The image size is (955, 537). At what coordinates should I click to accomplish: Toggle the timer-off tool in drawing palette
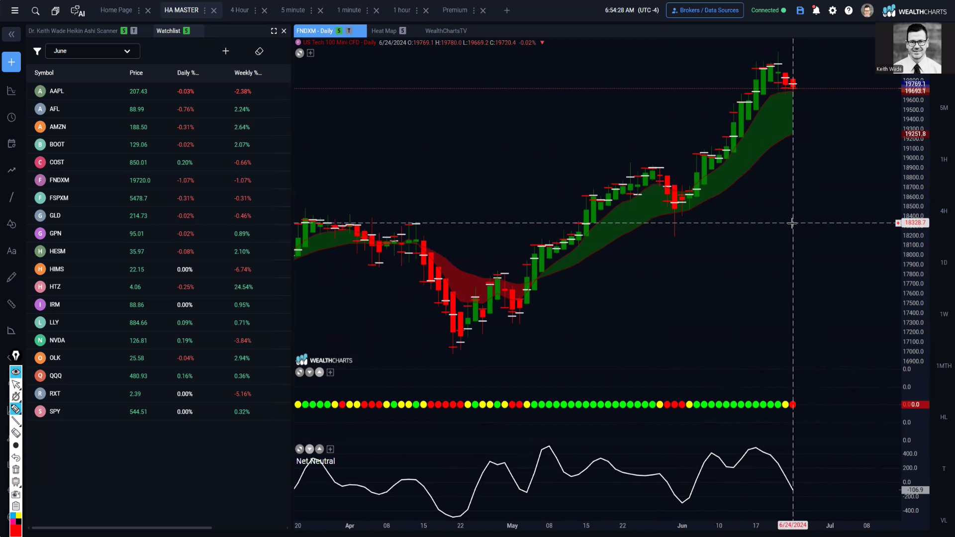tap(16, 397)
